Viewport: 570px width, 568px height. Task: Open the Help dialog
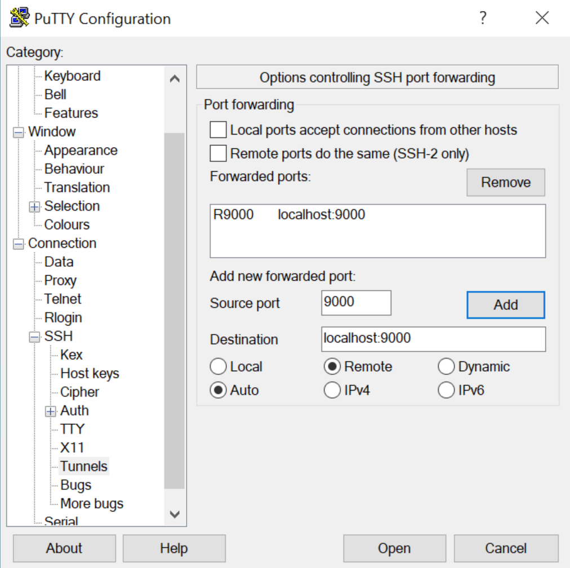[x=174, y=548]
